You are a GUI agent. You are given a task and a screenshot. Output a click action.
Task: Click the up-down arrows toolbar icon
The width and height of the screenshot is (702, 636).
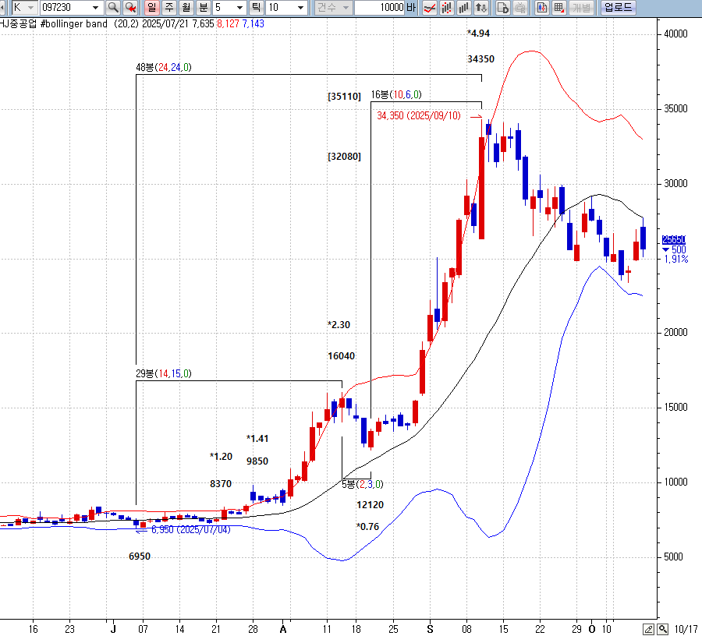point(481,8)
